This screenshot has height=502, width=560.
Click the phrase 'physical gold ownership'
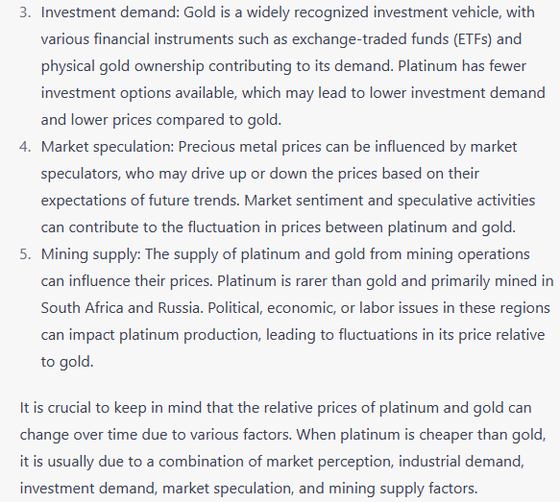tap(123, 66)
